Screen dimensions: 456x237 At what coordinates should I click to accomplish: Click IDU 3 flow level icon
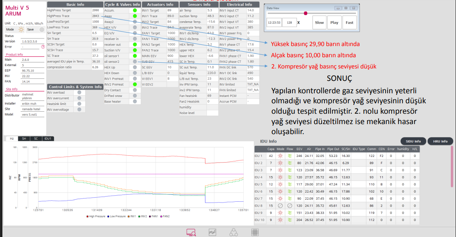[290, 170]
